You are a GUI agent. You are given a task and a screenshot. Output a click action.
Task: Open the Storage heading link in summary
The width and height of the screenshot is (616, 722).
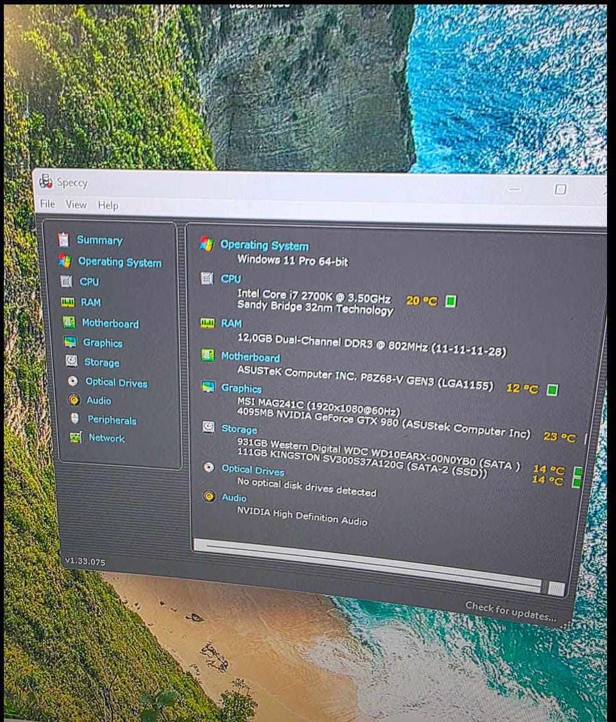[x=239, y=429]
